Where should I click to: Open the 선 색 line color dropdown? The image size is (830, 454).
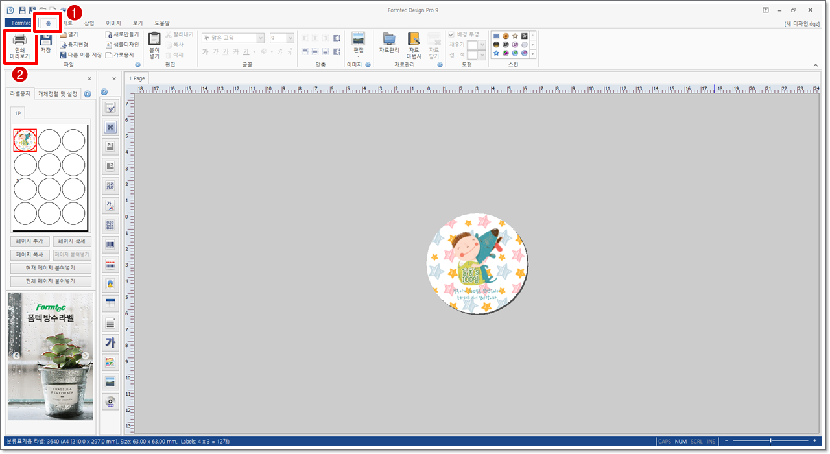482,55
